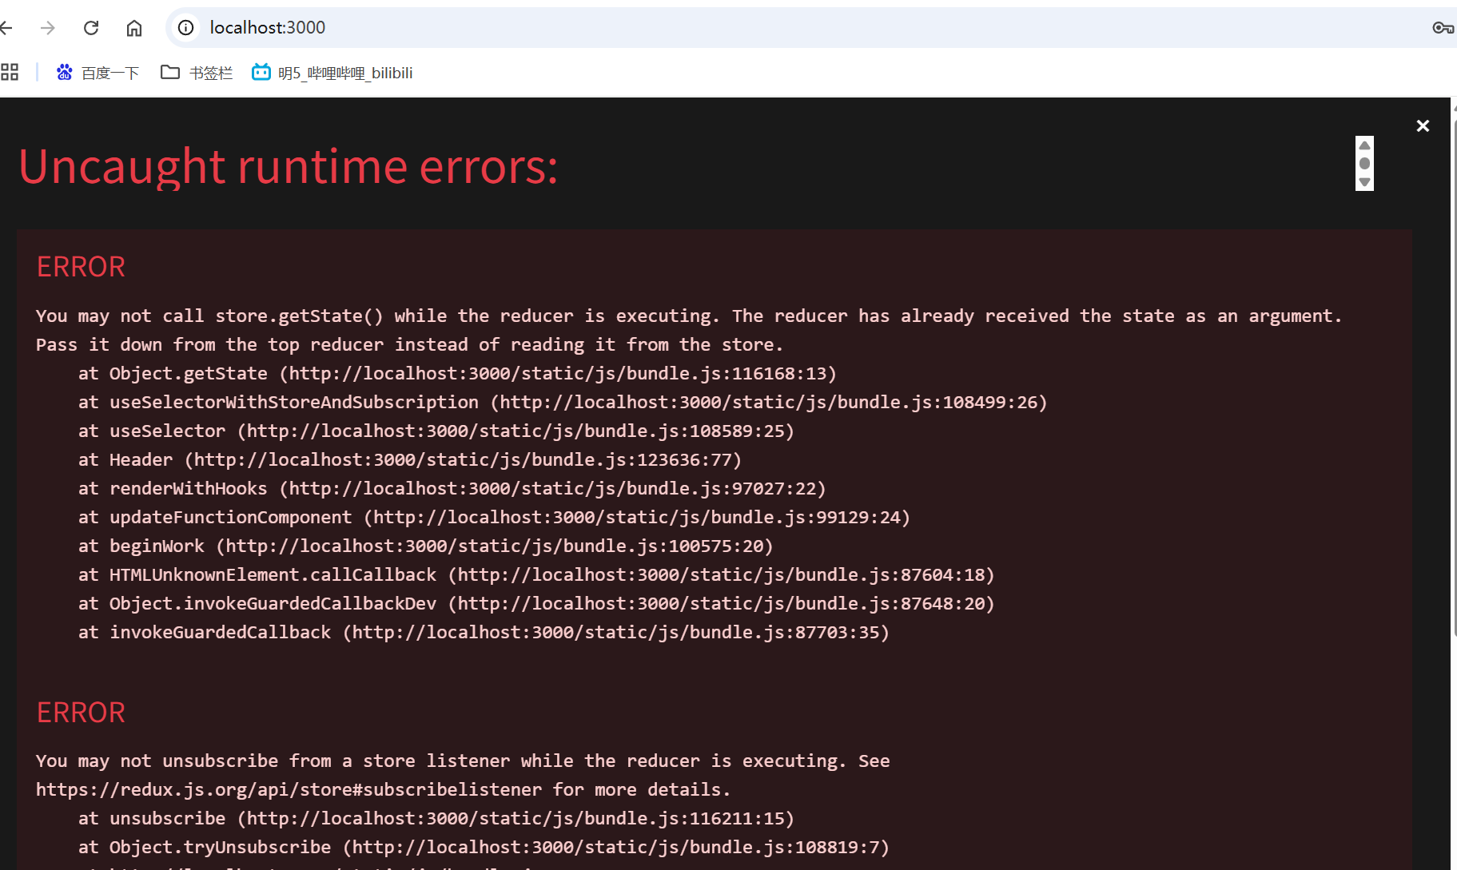Image resolution: width=1457 pixels, height=870 pixels.
Task: Click the 'at updateFunctionComponent' stack line
Action: pyautogui.click(x=494, y=518)
